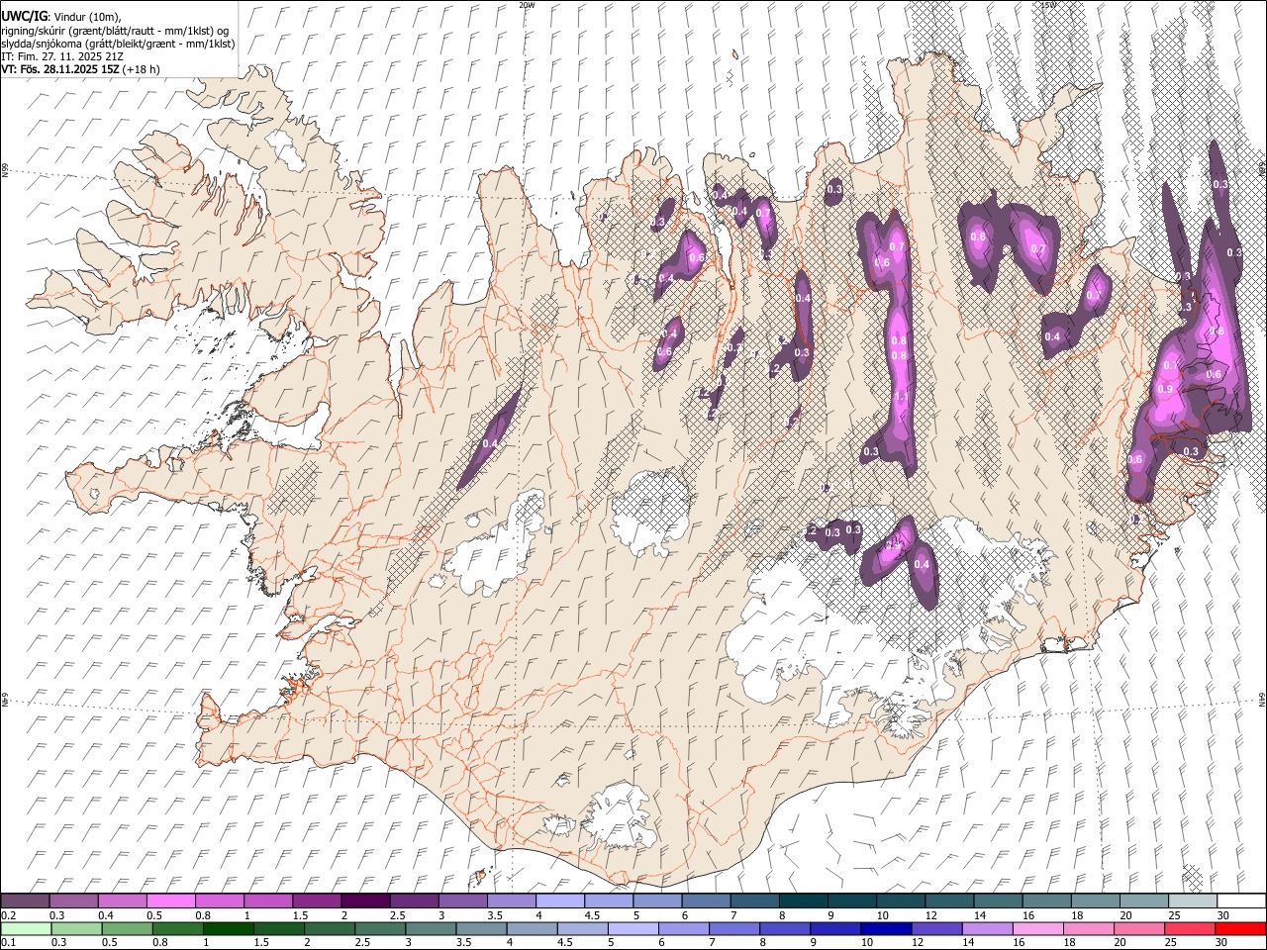Click the 'rigning/skúrir' legend description line
This screenshot has height=950, width=1267.
115,31
